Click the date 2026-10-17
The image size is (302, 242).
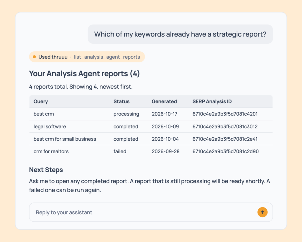pos(164,114)
